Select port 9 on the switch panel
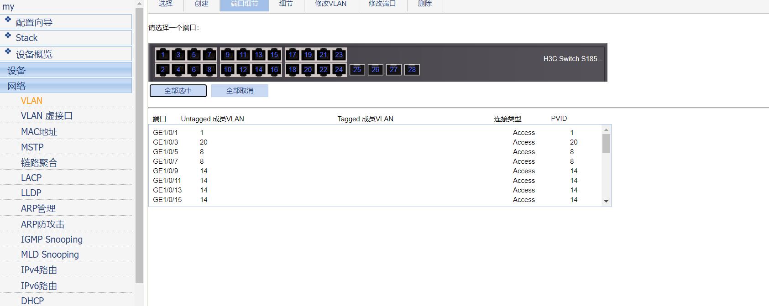The height and width of the screenshot is (306, 769). (x=228, y=55)
